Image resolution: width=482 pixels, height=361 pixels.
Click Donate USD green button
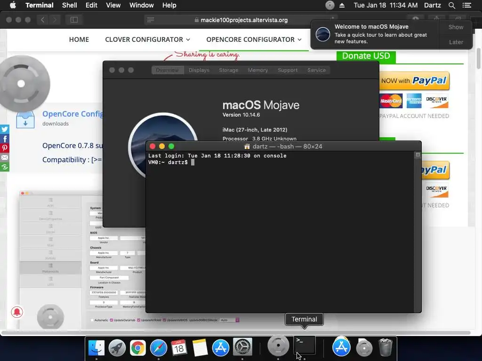click(366, 56)
